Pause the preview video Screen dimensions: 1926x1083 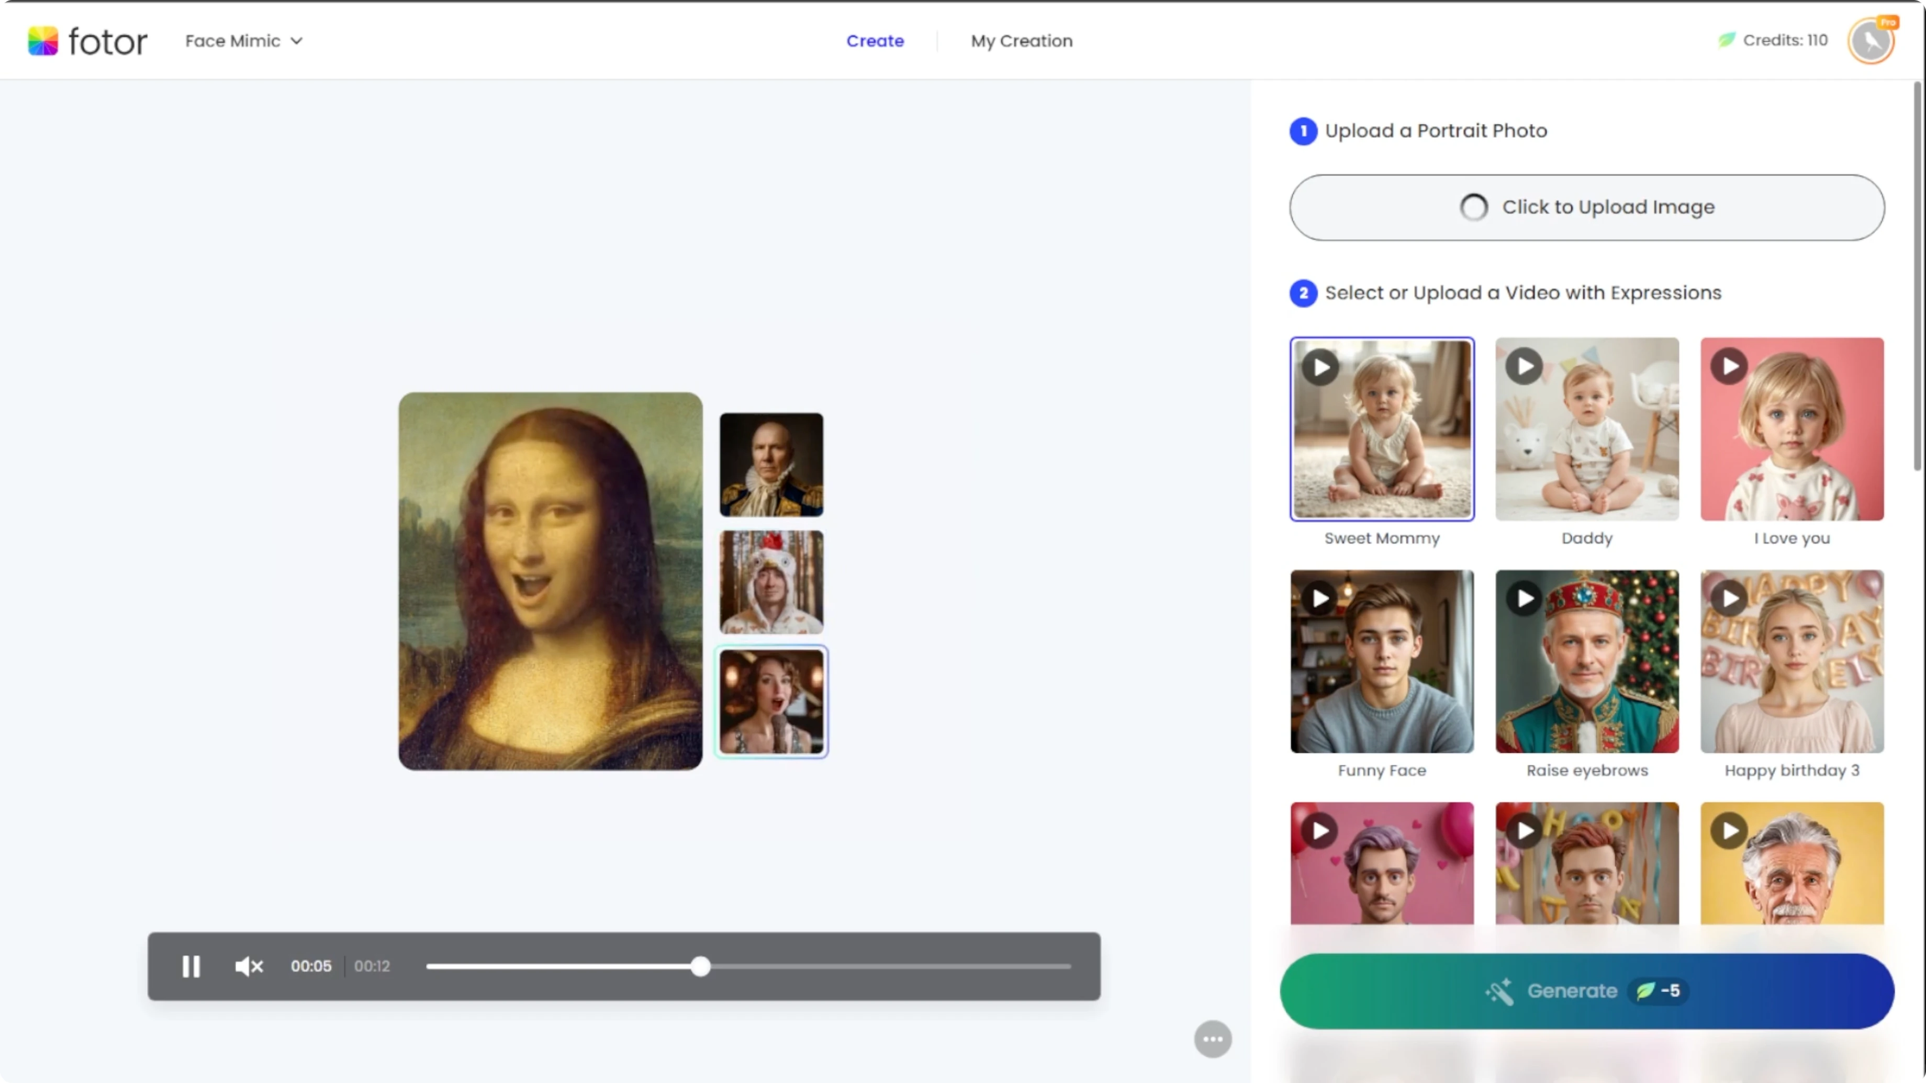pyautogui.click(x=192, y=966)
